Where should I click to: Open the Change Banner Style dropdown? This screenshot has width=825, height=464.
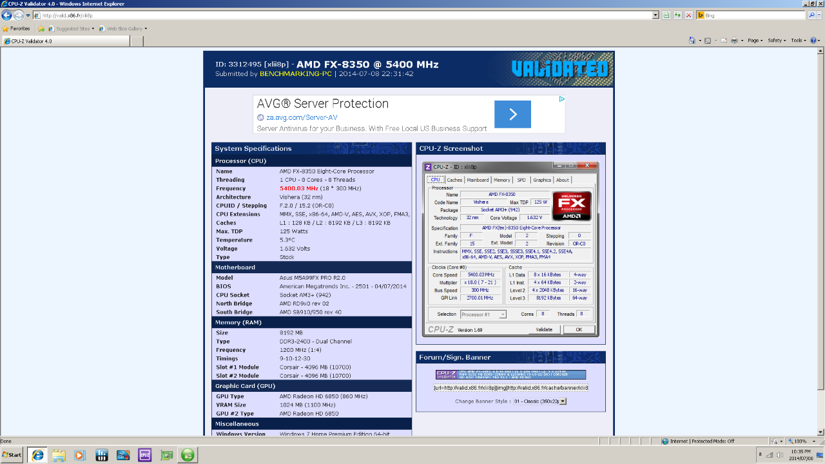pyautogui.click(x=539, y=401)
